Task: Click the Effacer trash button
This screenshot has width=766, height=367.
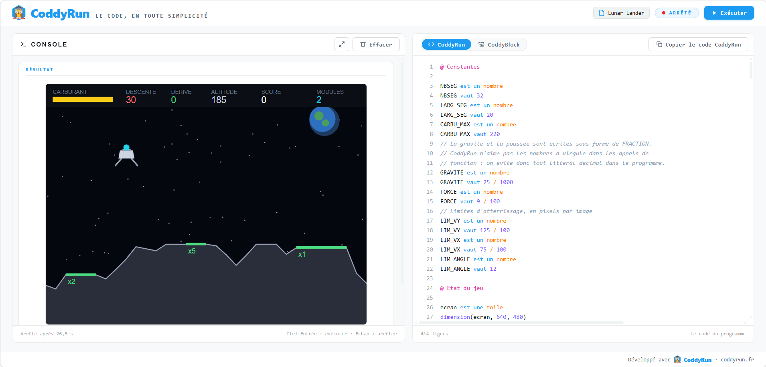Action: pyautogui.click(x=376, y=45)
